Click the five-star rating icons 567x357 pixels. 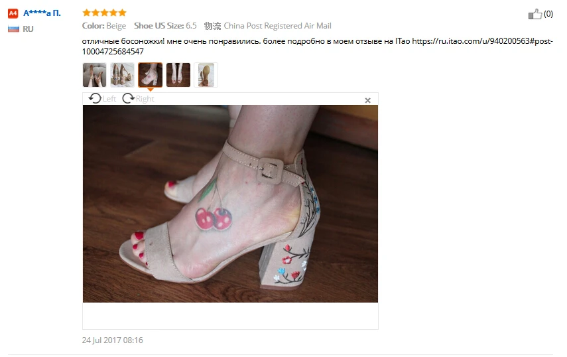(x=104, y=13)
